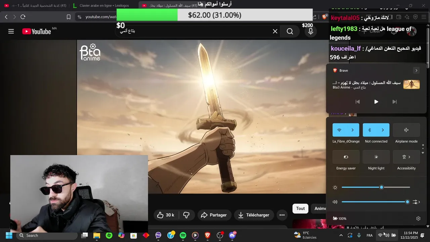The width and height of the screenshot is (430, 242).
Task: Click chat username keytalal05
Action: [x=345, y=18]
